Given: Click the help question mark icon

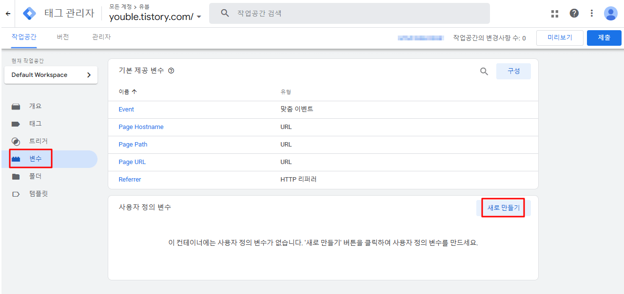Looking at the screenshot, I should coord(574,13).
